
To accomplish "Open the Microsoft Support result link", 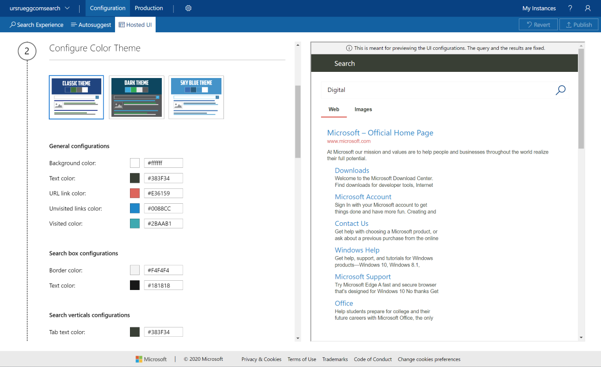I will point(363,277).
